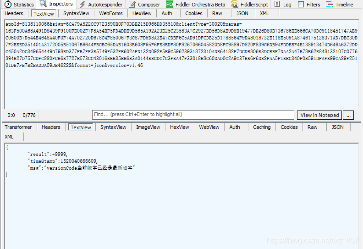Click the Statistics stopwatch icon
Image resolution: width=363 pixels, height=249 pixels.
8,4
